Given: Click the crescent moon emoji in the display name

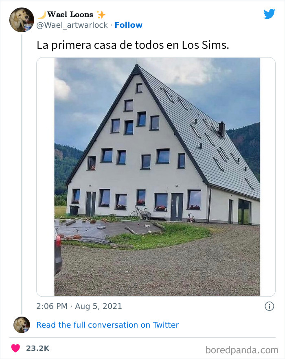Looking at the screenshot, I should [42, 13].
